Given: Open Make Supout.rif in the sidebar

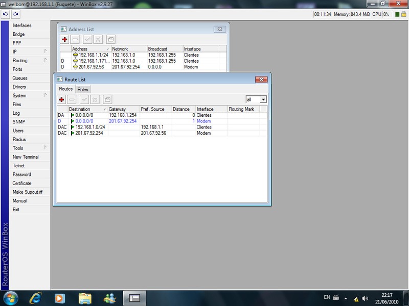Looking at the screenshot, I should tap(30, 192).
